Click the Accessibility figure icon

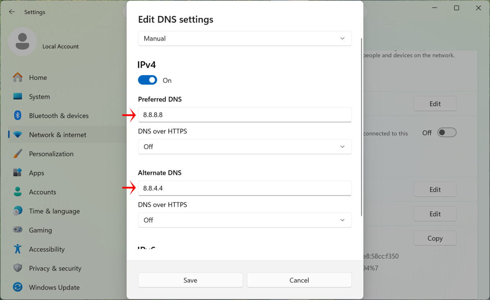18,249
